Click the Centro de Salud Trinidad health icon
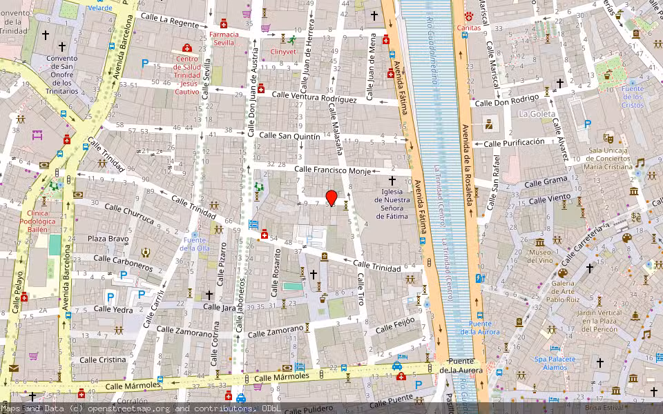This screenshot has height=414, width=663. pyautogui.click(x=187, y=48)
